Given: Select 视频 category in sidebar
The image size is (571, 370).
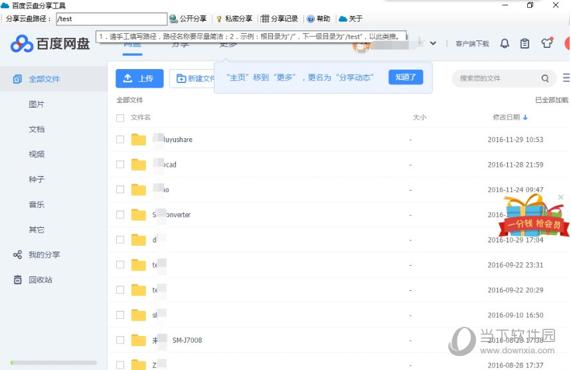Looking at the screenshot, I should click(37, 154).
